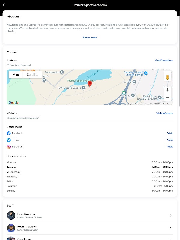
Task: Click Visit Website link
Action: [164, 113]
